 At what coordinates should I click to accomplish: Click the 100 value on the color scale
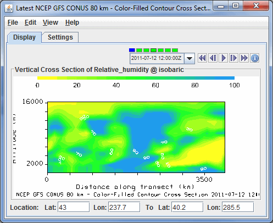[x=235, y=85]
